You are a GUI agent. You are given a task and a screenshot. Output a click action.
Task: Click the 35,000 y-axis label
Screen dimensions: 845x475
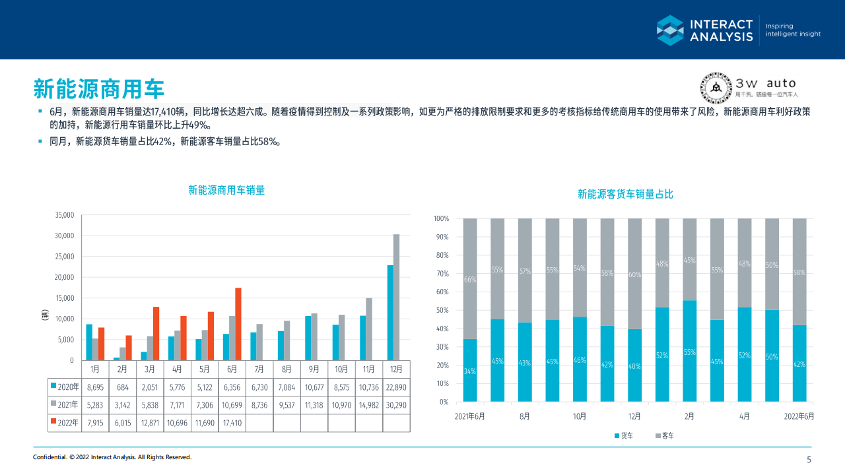(x=64, y=215)
